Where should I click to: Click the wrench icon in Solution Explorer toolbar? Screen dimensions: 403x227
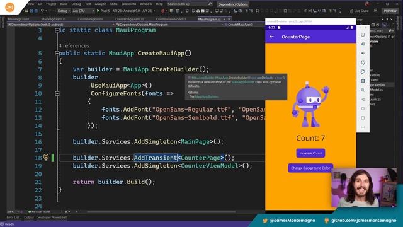(x=384, y=25)
